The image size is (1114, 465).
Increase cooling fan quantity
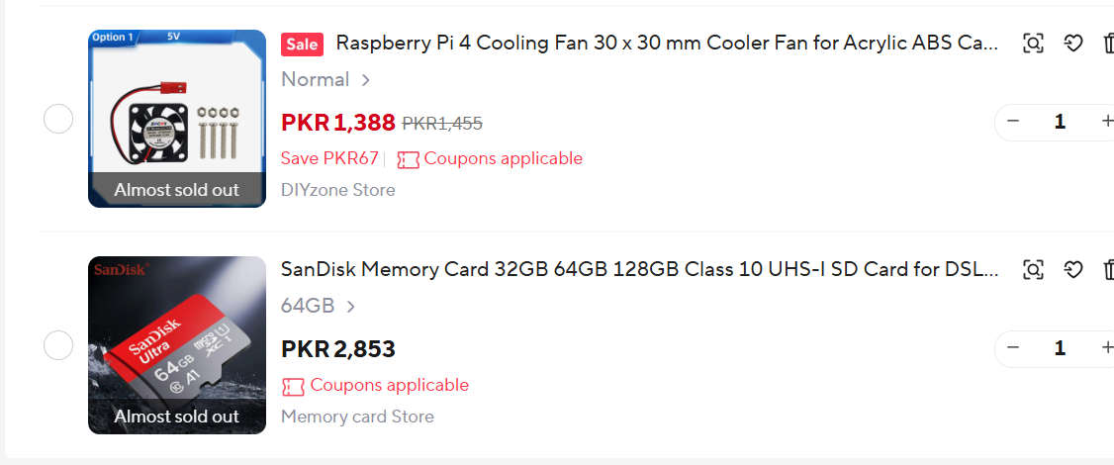[1106, 122]
